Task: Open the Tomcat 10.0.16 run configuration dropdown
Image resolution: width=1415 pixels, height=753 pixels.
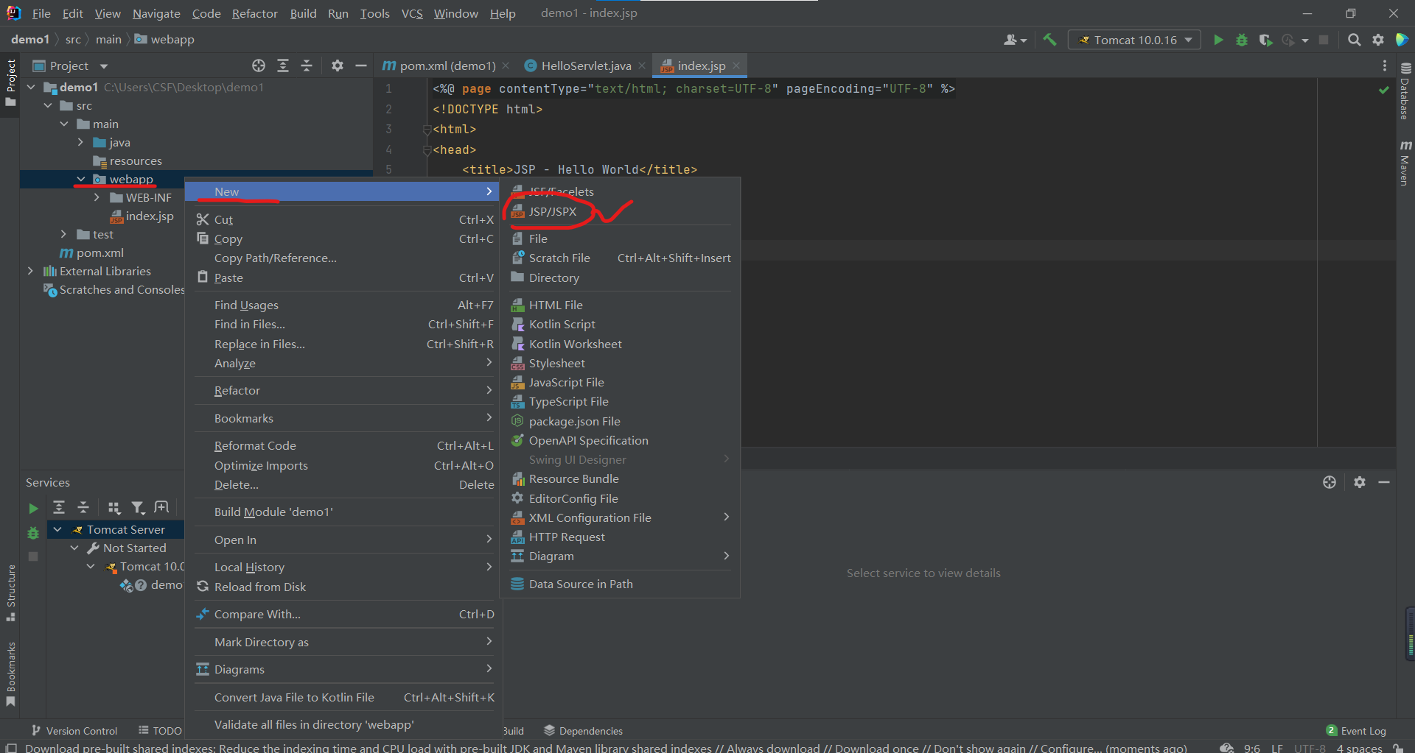Action: point(1134,40)
